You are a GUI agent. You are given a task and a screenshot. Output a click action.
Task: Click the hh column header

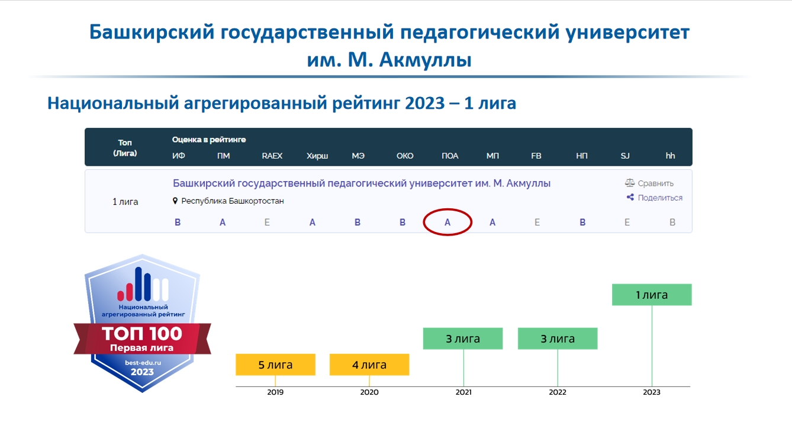pyautogui.click(x=670, y=156)
